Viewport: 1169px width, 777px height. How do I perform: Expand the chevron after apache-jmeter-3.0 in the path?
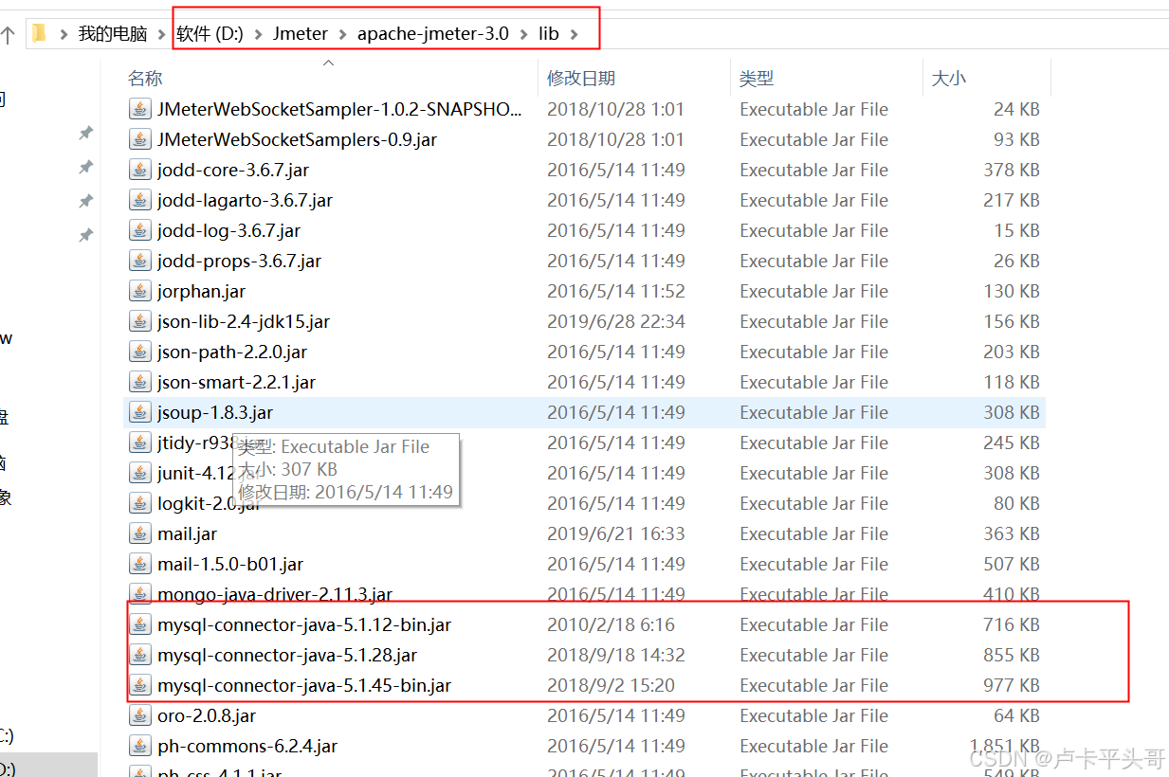(524, 34)
